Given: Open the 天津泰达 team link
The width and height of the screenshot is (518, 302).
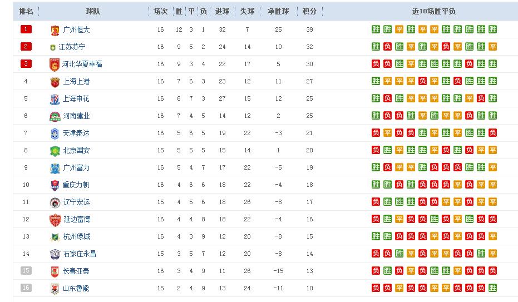Looking at the screenshot, I should [76, 133].
